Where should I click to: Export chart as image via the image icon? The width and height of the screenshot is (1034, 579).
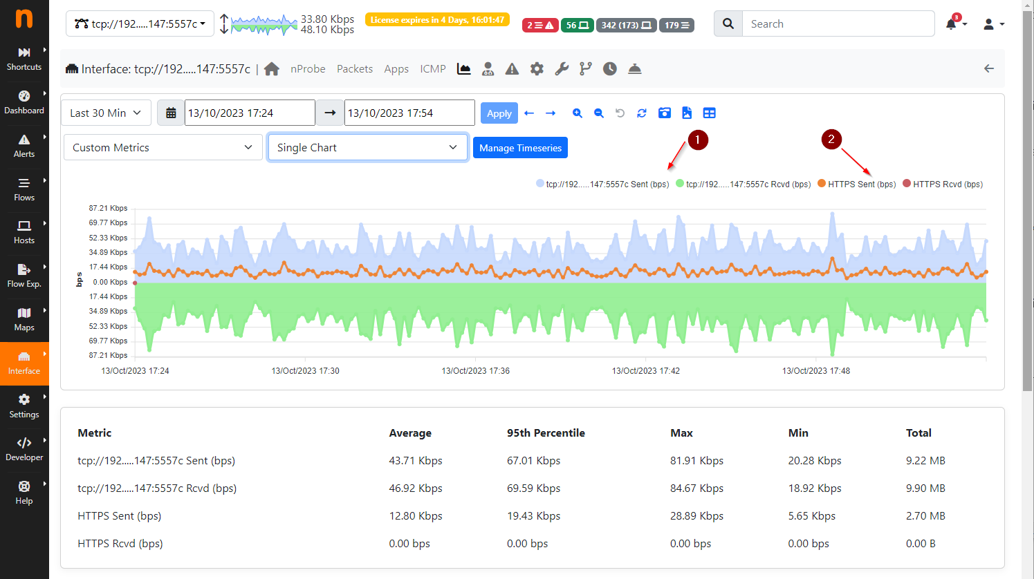[x=686, y=113]
